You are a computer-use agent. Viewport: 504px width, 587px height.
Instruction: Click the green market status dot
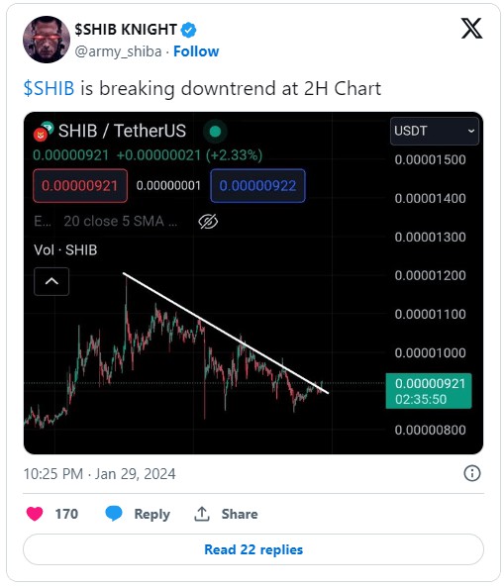coord(215,132)
